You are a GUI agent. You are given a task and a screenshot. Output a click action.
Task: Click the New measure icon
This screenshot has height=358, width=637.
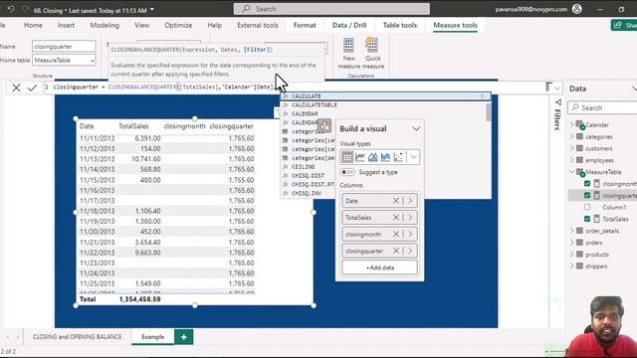pos(348,46)
